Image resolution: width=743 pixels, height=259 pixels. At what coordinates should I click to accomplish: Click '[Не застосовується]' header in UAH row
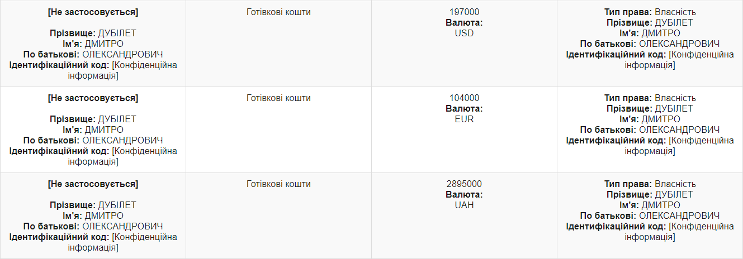point(93,184)
